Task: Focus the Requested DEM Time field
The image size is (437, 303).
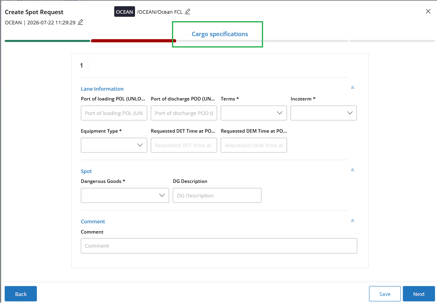Action: click(x=254, y=145)
